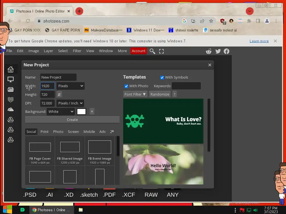Select the Screen presets tab
The width and height of the screenshot is (286, 214).
(73, 132)
